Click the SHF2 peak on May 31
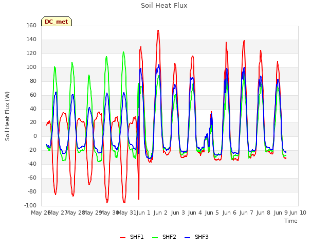 pyautogui.click(x=123, y=52)
